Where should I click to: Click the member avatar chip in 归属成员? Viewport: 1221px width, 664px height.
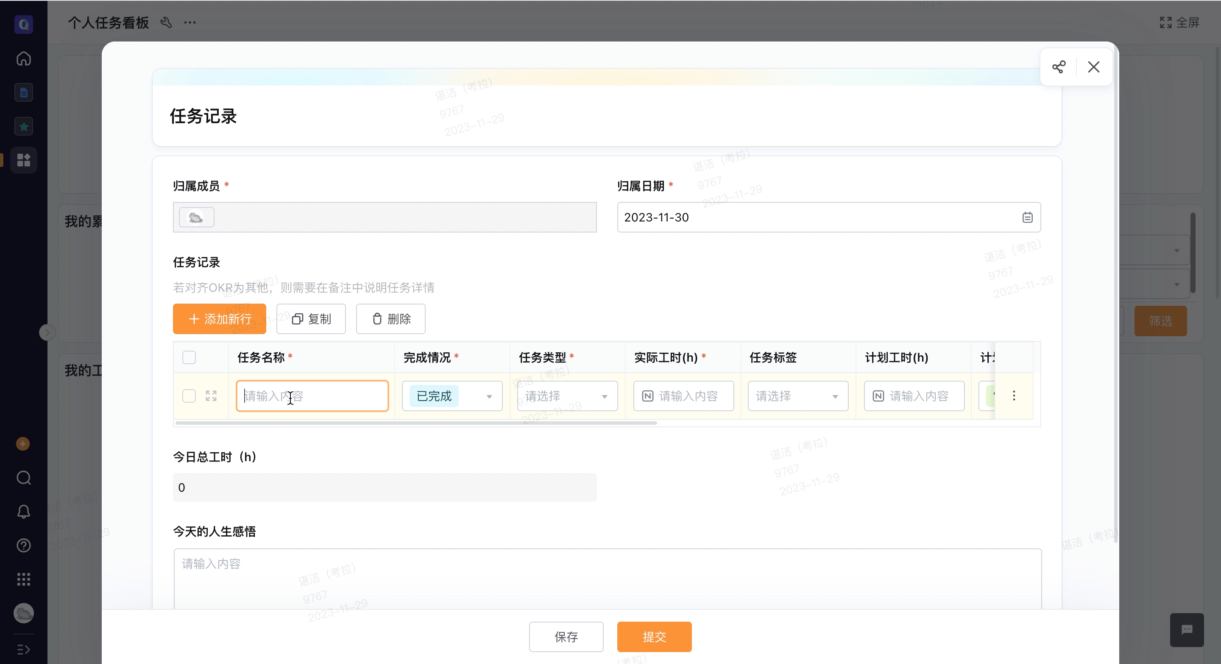pos(196,217)
